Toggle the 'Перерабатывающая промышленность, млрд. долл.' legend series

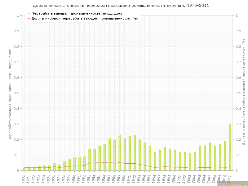click(x=78, y=13)
